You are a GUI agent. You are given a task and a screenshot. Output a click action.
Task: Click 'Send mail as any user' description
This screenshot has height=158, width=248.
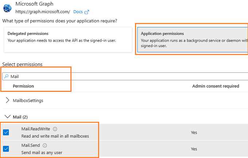point(42,153)
